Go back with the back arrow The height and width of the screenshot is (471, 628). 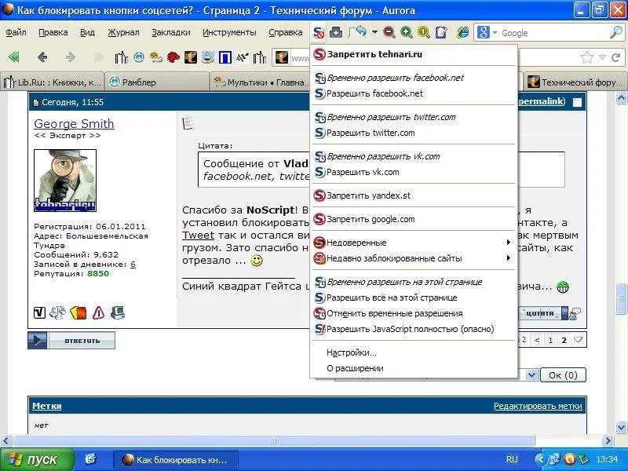click(x=42, y=57)
